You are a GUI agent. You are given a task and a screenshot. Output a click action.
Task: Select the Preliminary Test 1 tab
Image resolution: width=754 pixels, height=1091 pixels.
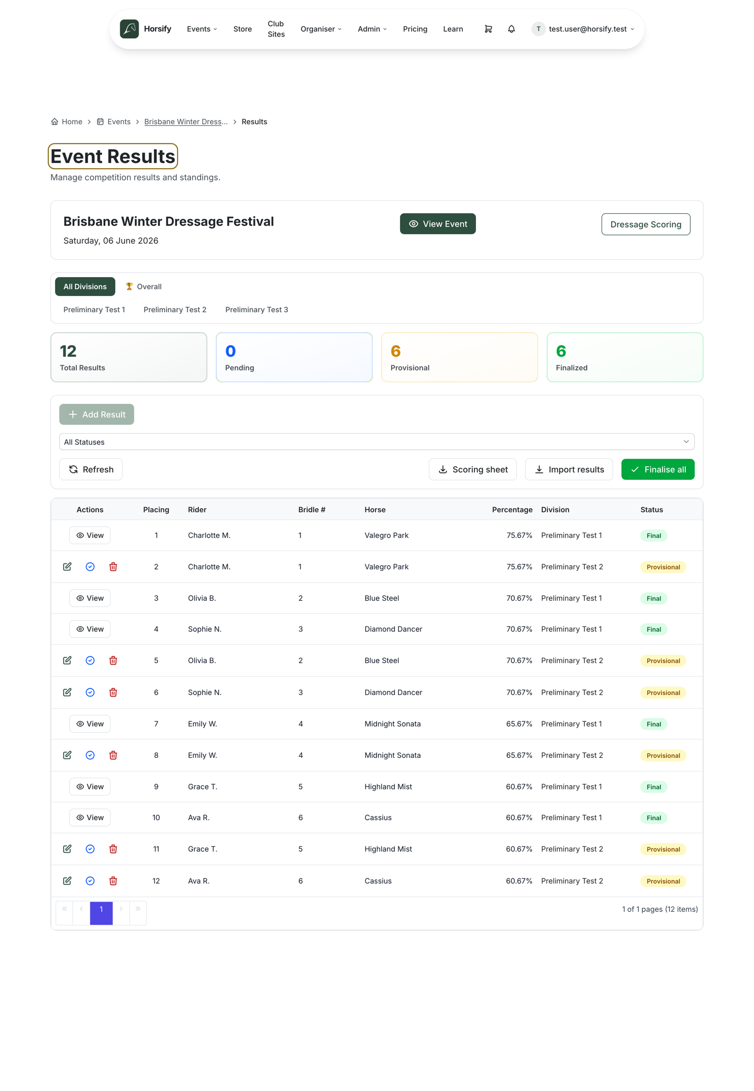[94, 310]
